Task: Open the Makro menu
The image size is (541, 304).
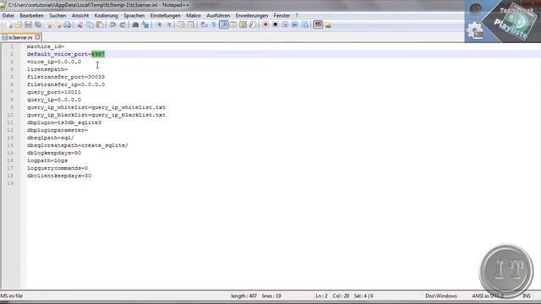Action: pos(194,15)
